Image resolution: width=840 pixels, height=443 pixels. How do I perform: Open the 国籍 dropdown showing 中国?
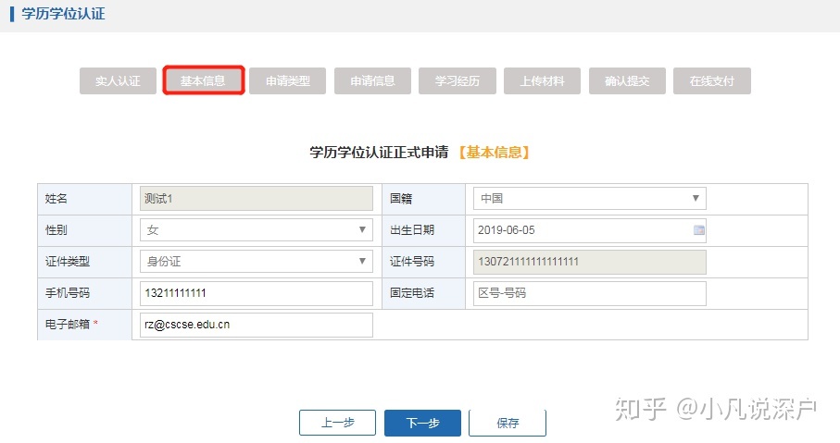click(x=589, y=199)
